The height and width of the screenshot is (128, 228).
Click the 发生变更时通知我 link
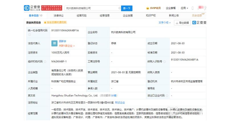point(56,22)
